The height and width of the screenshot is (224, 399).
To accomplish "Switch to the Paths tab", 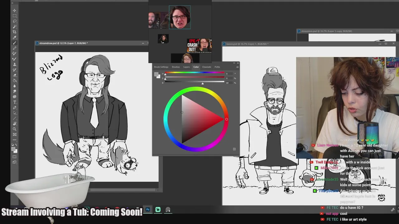I will (217, 67).
